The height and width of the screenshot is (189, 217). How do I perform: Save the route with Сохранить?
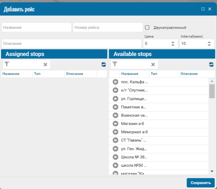(201, 183)
